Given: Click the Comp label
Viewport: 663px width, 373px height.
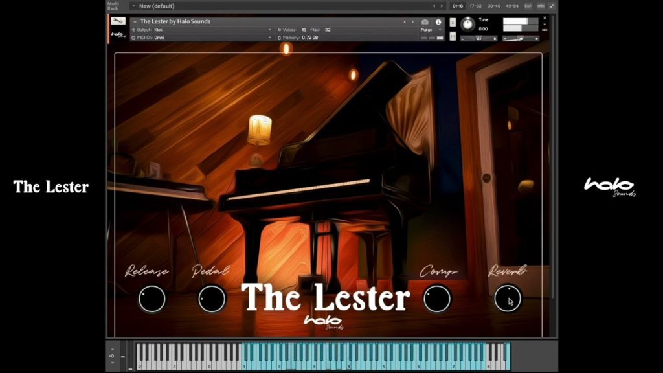Looking at the screenshot, I should point(438,271).
